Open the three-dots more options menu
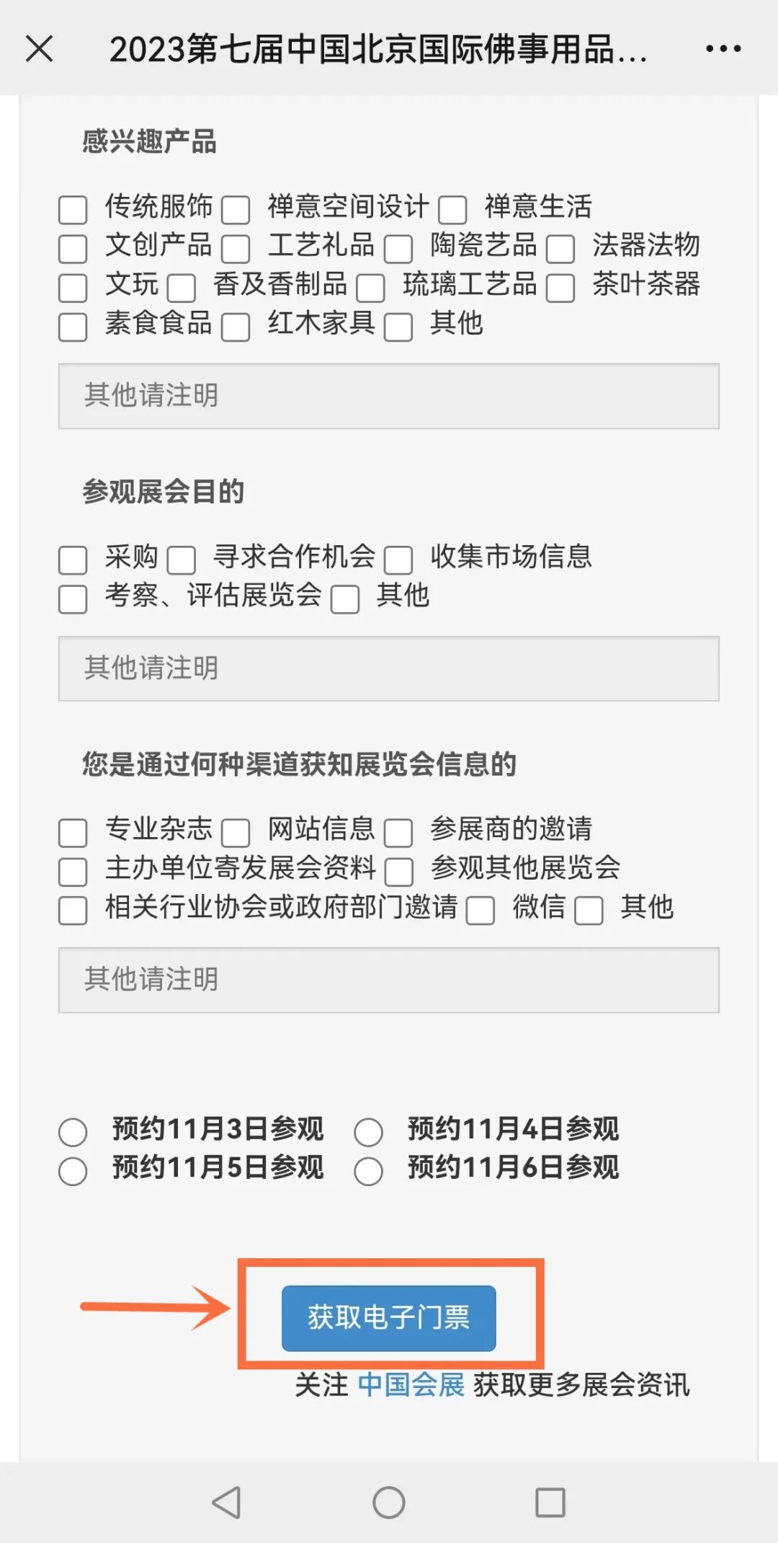 (723, 49)
